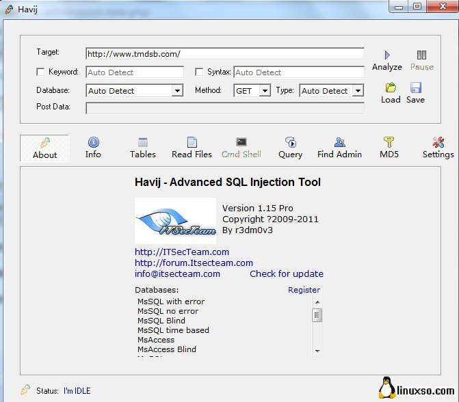Screen dimensions: 459x402
Task: Expand the Database Auto Detect dropdown
Action: tap(177, 90)
